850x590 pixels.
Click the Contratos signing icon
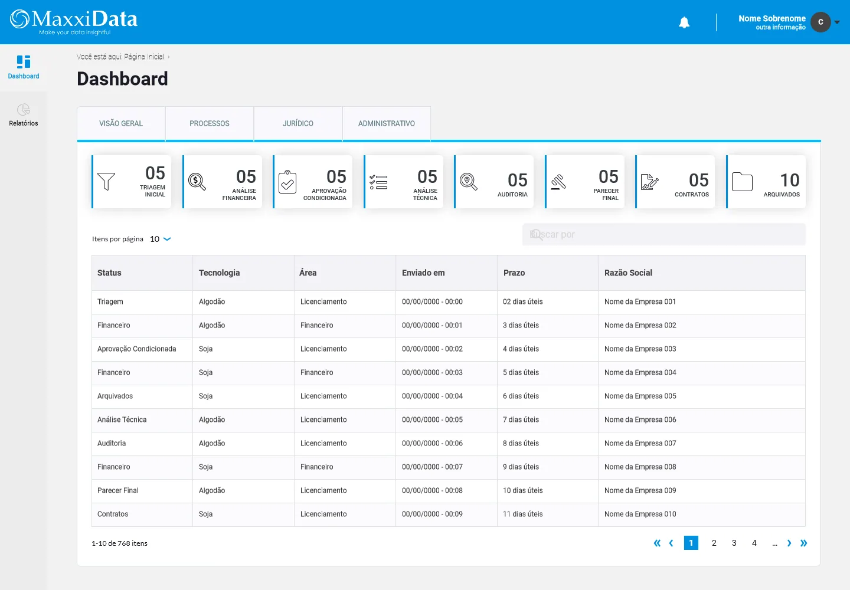pyautogui.click(x=650, y=182)
